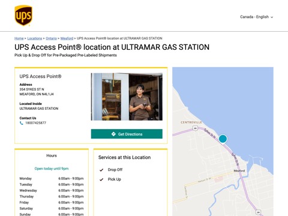The height and width of the screenshot is (216, 288).
Task: Open the Canada - English language dropdown
Action: point(256,17)
